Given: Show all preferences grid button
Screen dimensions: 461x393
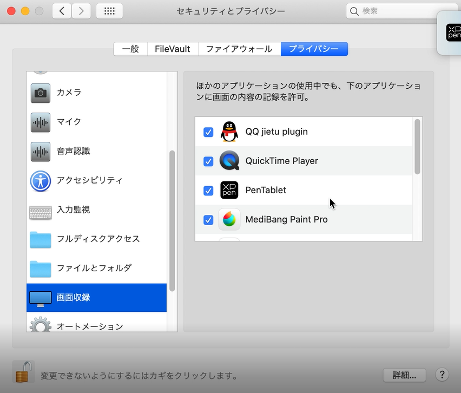Looking at the screenshot, I should (x=109, y=11).
